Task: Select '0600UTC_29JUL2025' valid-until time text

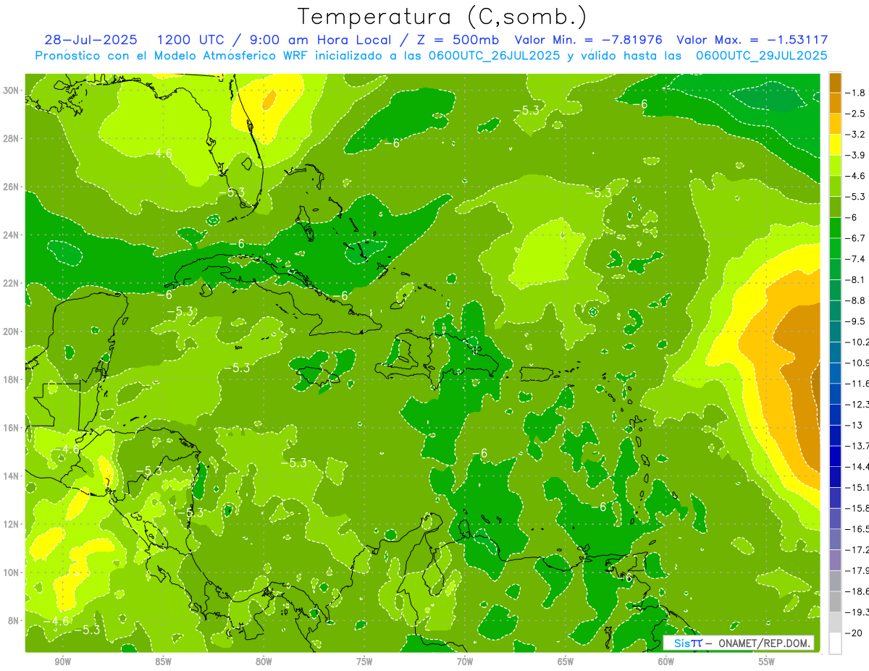Action: point(761,56)
